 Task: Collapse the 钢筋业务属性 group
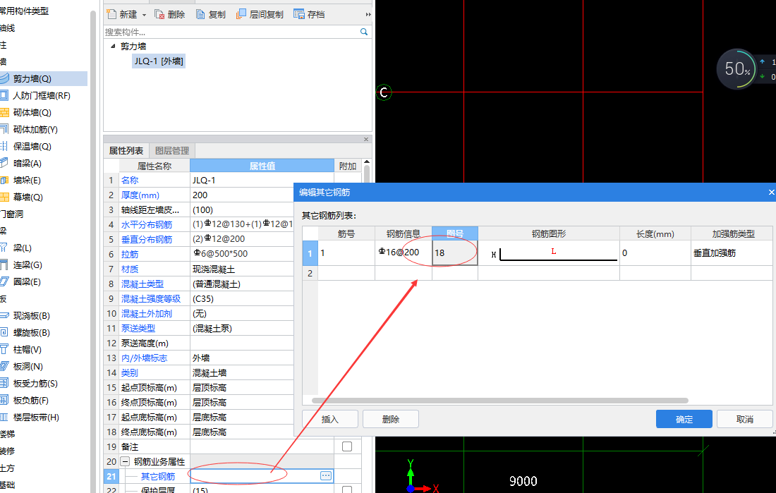[125, 461]
